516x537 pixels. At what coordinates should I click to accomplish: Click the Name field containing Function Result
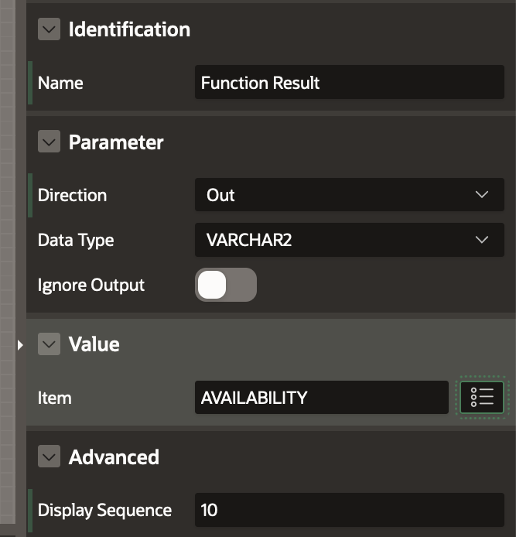349,83
